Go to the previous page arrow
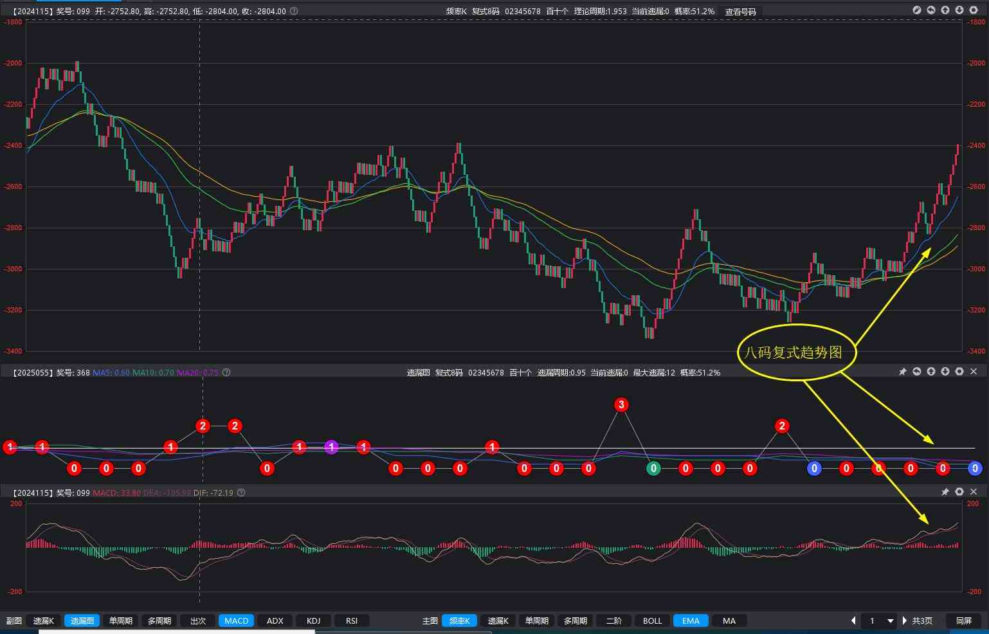 pyautogui.click(x=854, y=620)
